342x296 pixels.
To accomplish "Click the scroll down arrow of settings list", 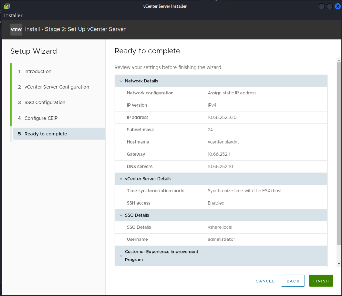I will coord(339,264).
